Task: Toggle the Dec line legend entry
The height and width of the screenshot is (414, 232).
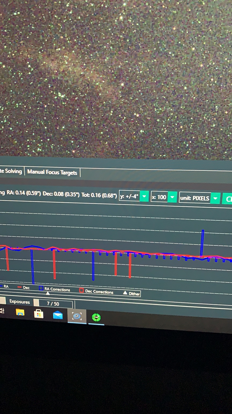Action: [x=23, y=288]
